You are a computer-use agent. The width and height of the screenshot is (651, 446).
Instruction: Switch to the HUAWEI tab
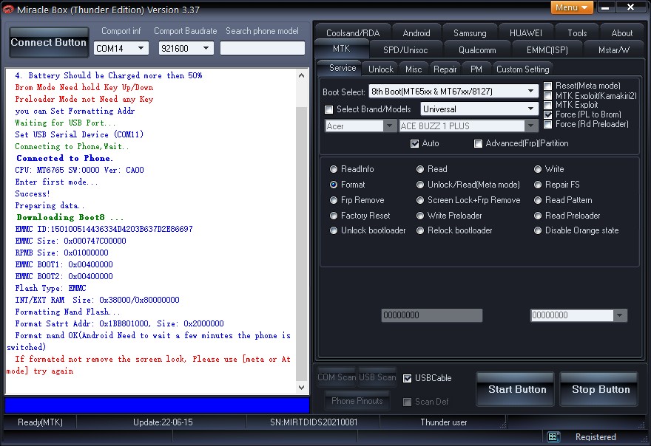click(526, 32)
